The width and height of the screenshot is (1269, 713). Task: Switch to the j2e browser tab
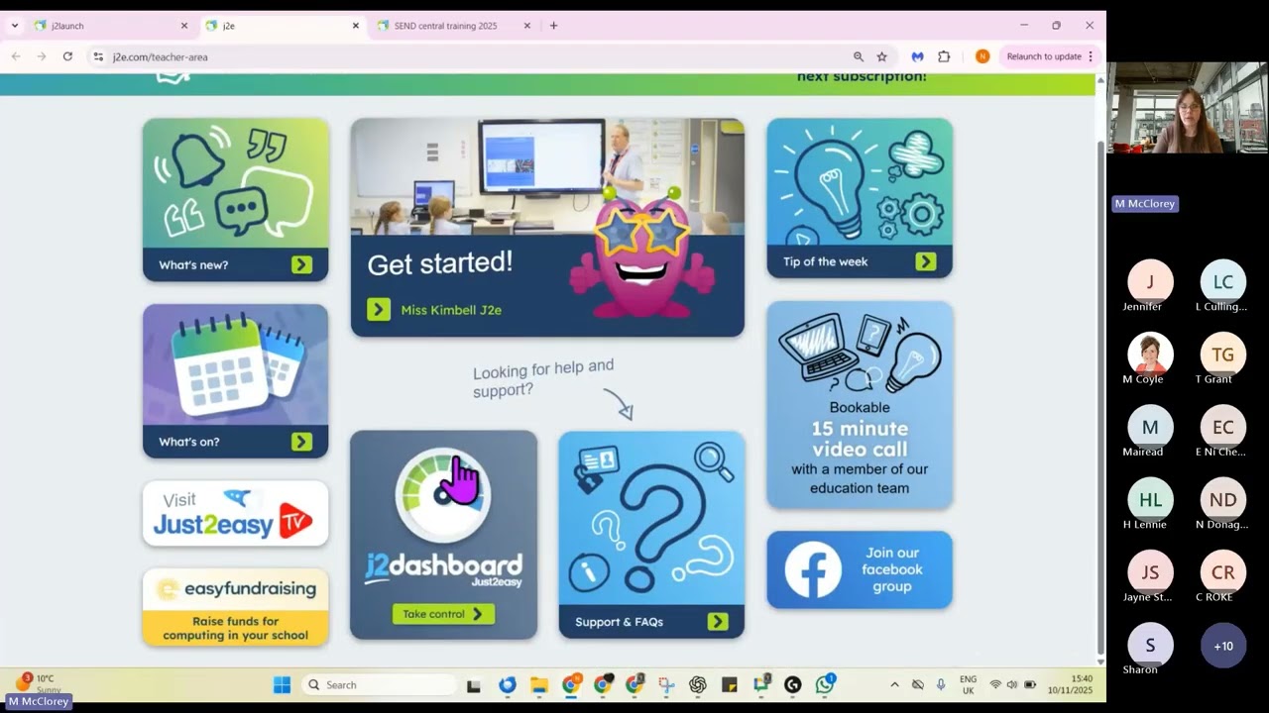282,26
